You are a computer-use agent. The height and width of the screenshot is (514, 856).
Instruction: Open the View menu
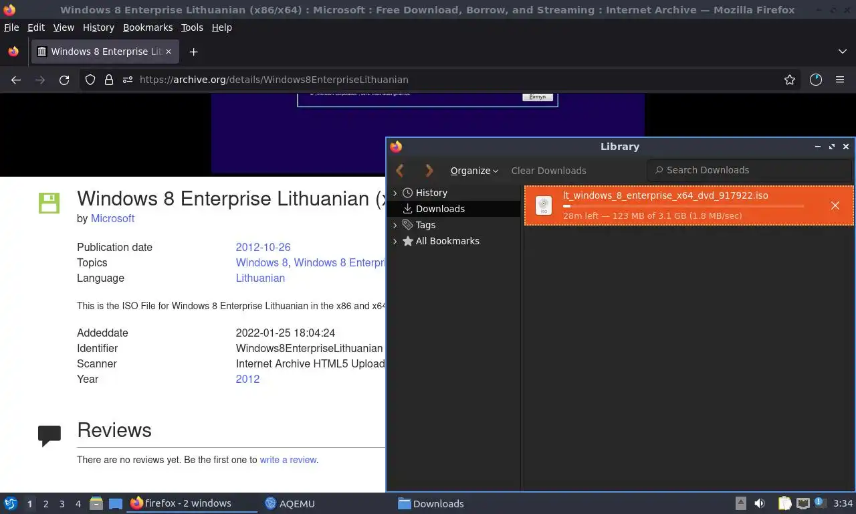[64, 27]
